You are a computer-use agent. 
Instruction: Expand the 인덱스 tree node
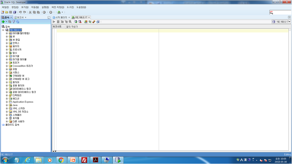click(x=7, y=43)
